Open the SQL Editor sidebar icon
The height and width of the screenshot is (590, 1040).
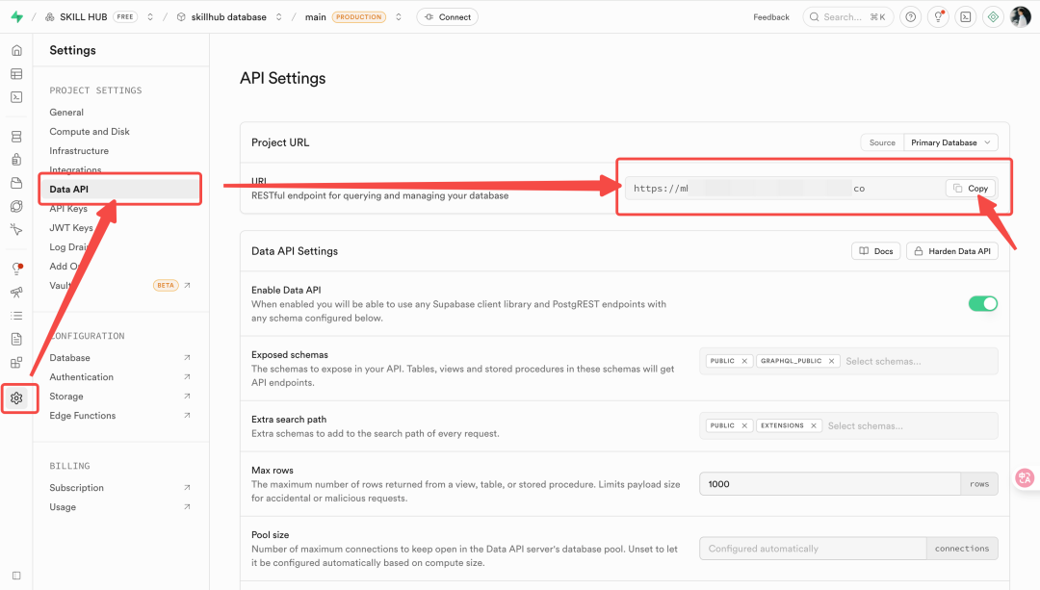(x=16, y=97)
